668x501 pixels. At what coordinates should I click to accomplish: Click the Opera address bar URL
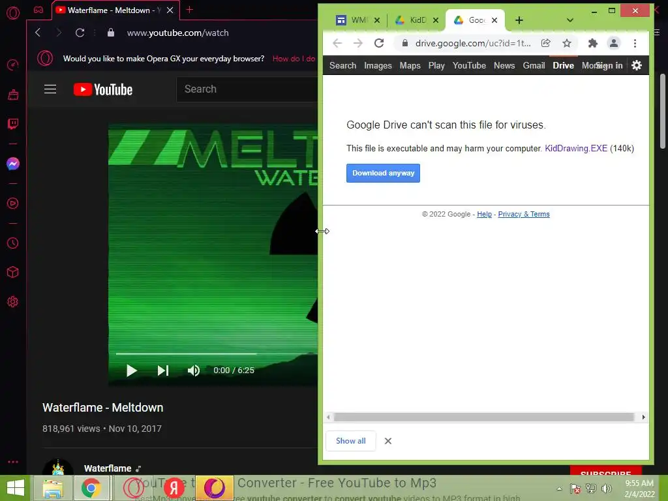177,33
